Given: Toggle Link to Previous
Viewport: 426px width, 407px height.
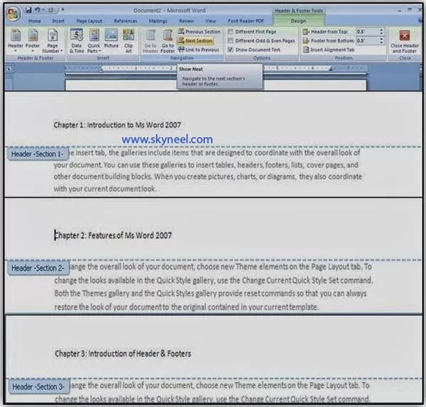Looking at the screenshot, I should click(x=199, y=50).
